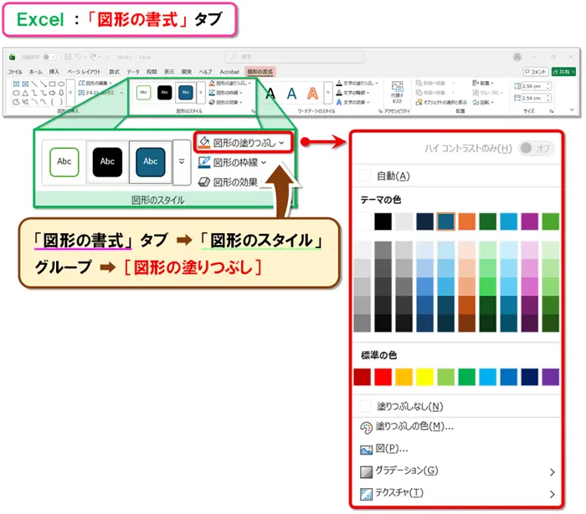Open the account profile icon
The width and height of the screenshot is (586, 514).
[517, 57]
